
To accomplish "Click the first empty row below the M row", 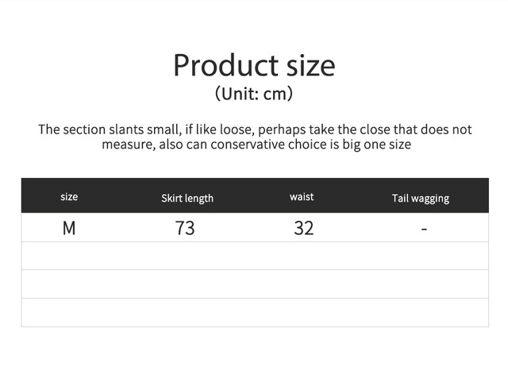I will click(254, 256).
